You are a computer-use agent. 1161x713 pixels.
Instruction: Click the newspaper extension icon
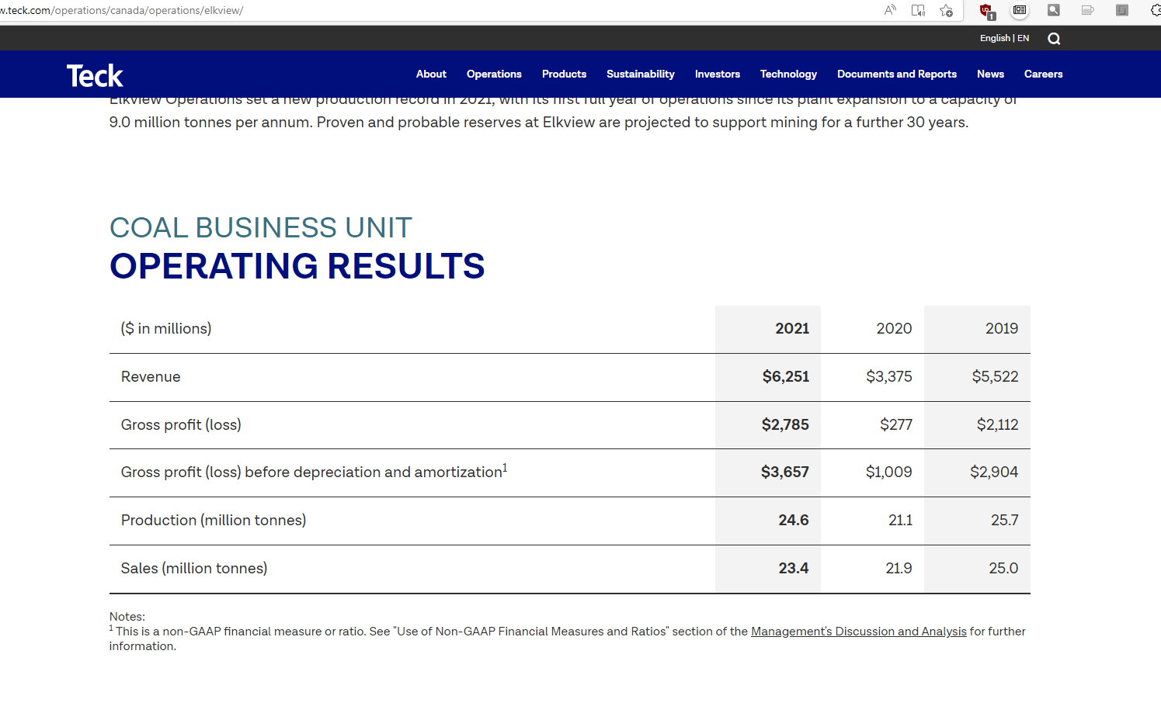[1020, 10]
